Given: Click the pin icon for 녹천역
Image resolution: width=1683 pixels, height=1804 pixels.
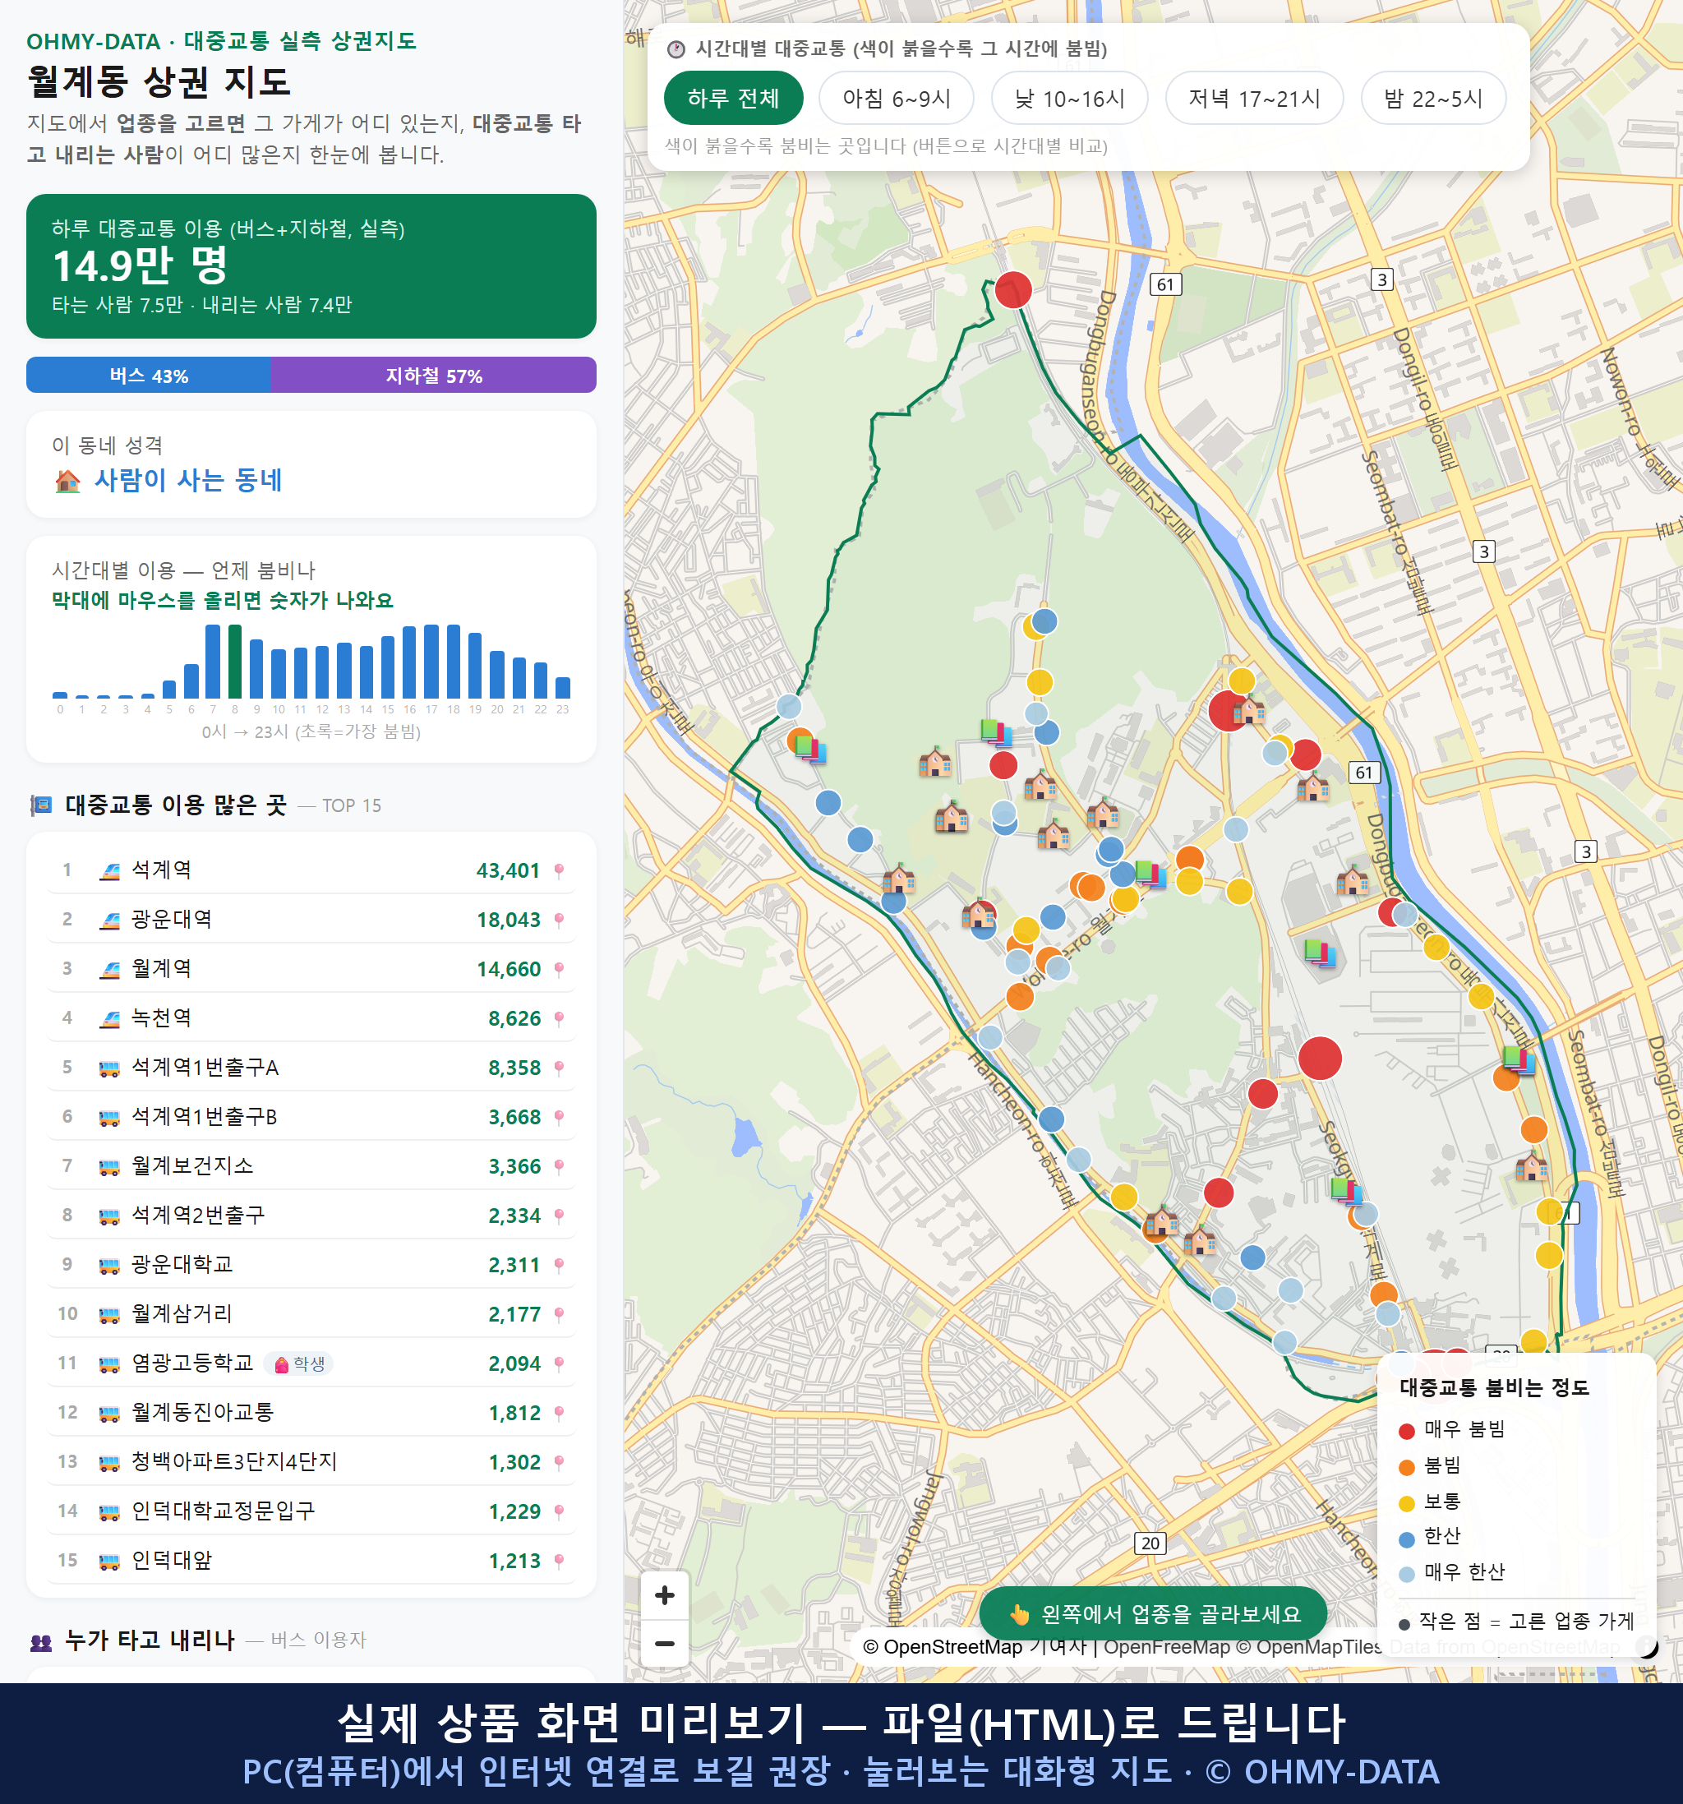Looking at the screenshot, I should click(x=559, y=1019).
